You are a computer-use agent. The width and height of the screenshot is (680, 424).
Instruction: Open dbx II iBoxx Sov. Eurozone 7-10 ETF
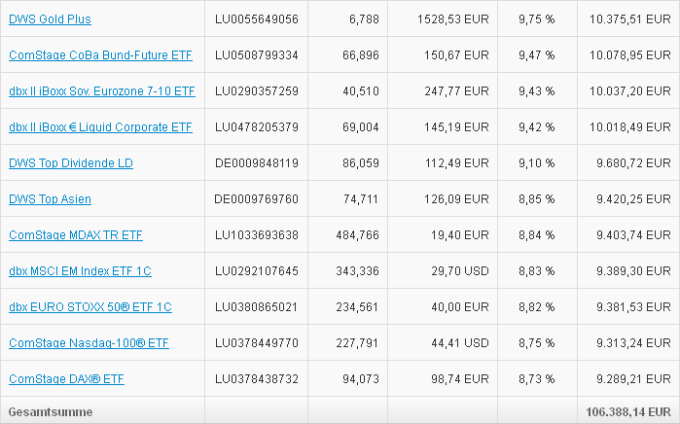tap(102, 91)
